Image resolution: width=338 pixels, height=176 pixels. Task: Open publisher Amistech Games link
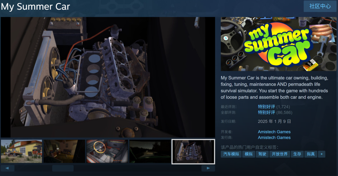[274, 137]
